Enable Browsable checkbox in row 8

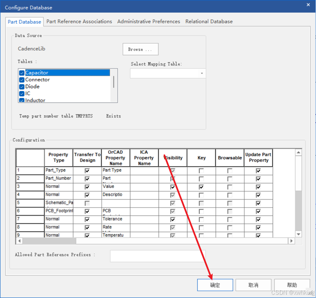pos(230,228)
